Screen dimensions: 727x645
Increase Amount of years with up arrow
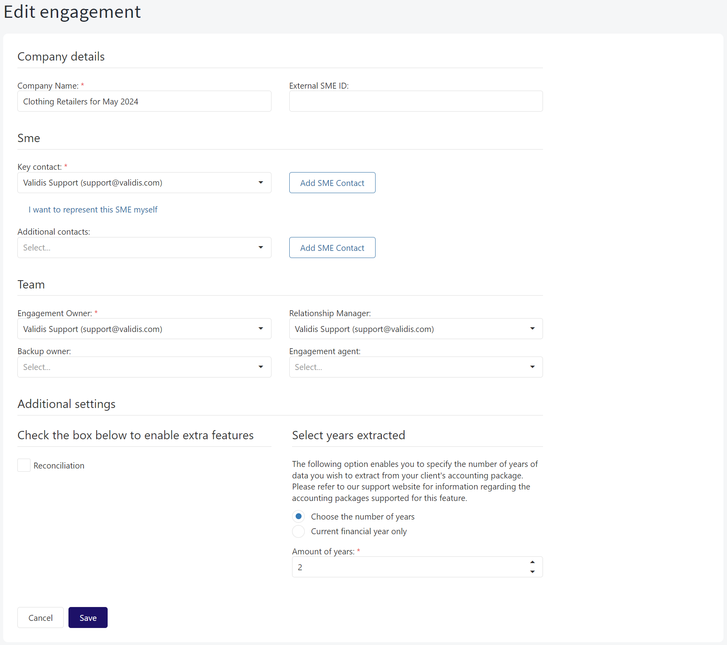click(x=533, y=562)
